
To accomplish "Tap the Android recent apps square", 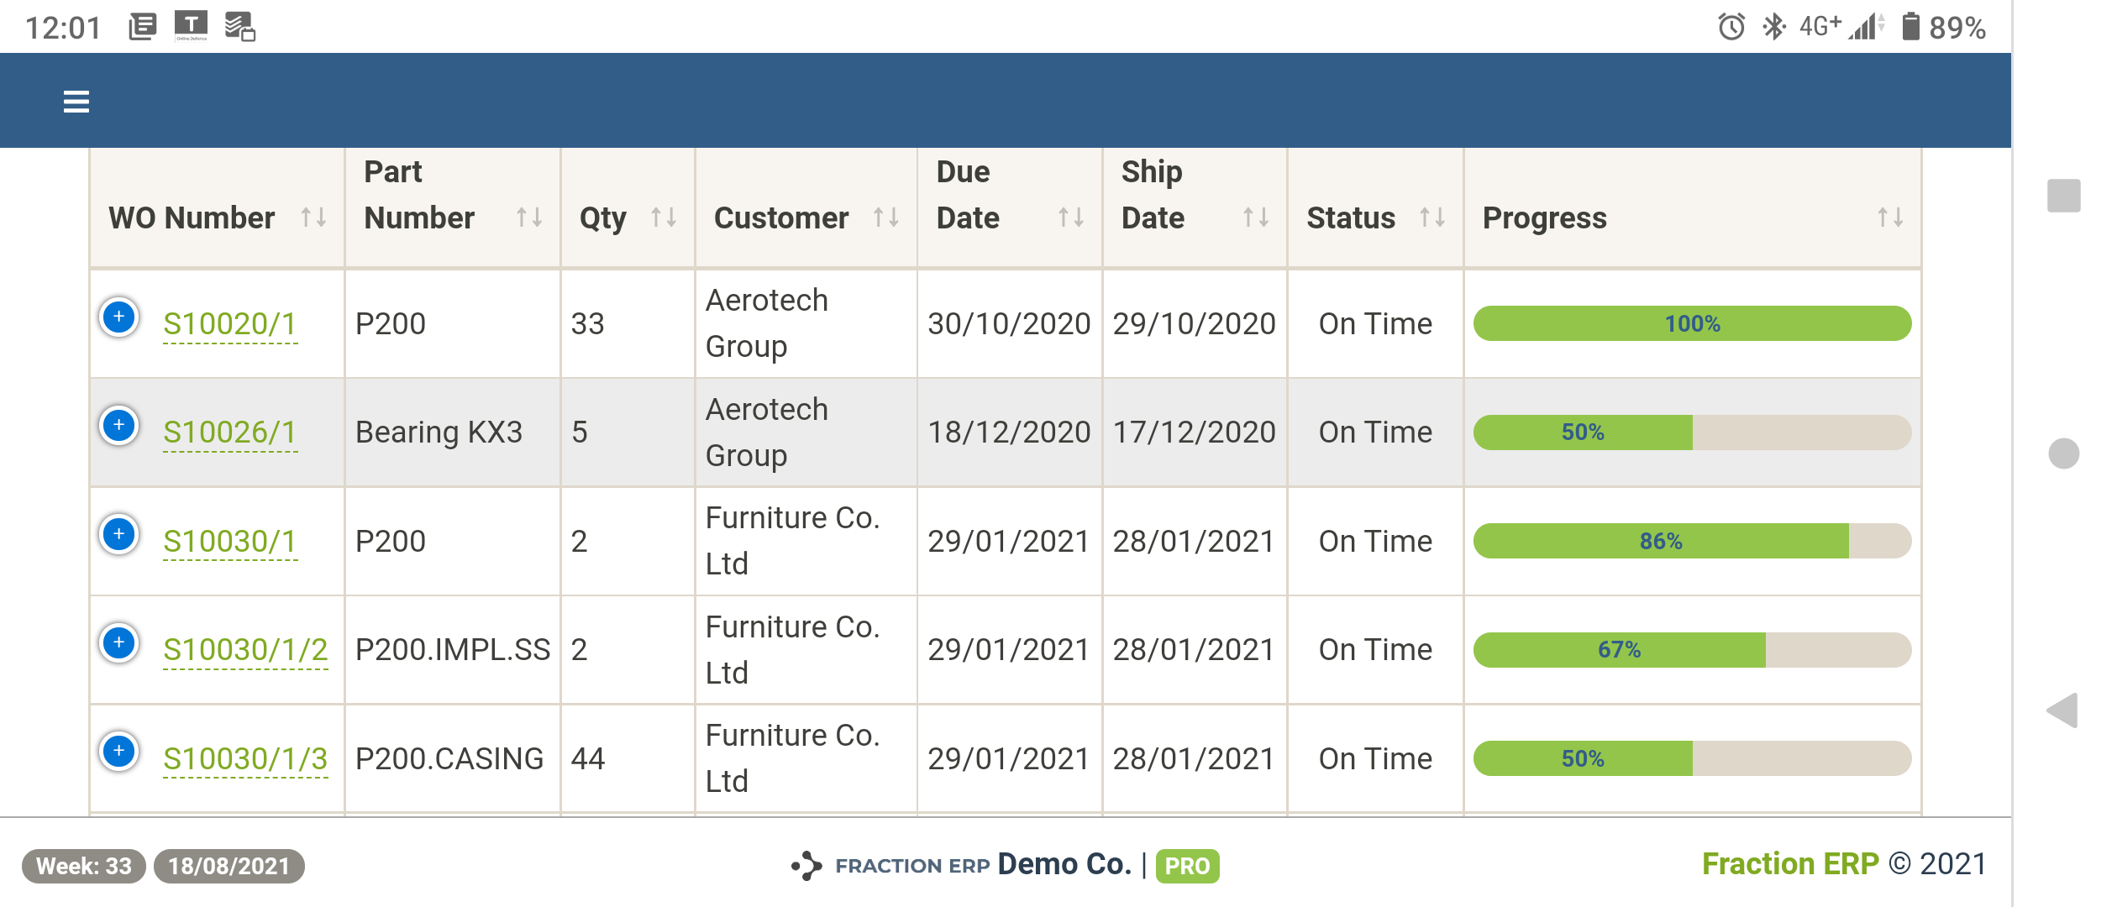I will (2063, 196).
